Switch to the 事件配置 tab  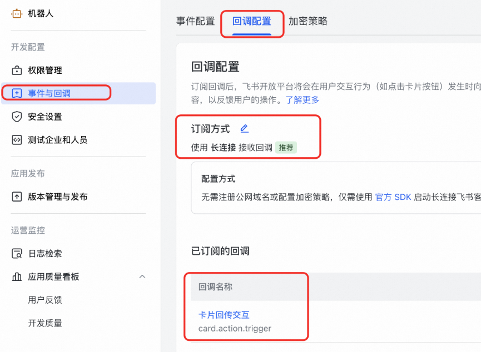[195, 21]
